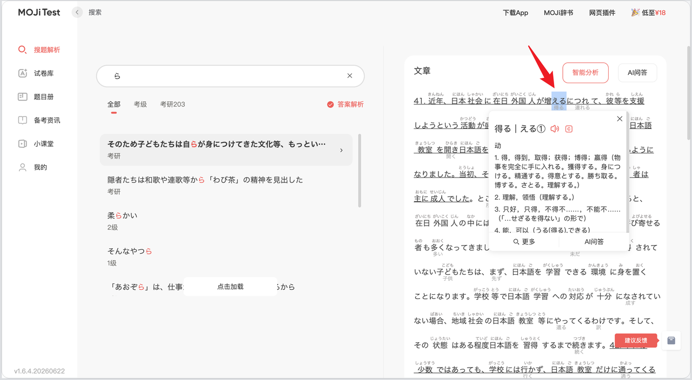Open result そんなやつら
The height and width of the screenshot is (380, 692).
(226, 256)
